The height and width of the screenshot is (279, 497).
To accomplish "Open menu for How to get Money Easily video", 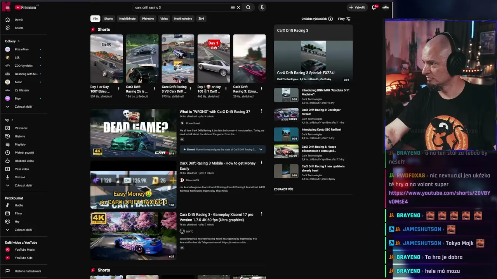I will pos(261,163).
